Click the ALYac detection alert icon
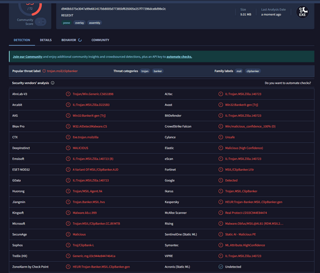This screenshot has height=273, width=320. tap(220, 94)
